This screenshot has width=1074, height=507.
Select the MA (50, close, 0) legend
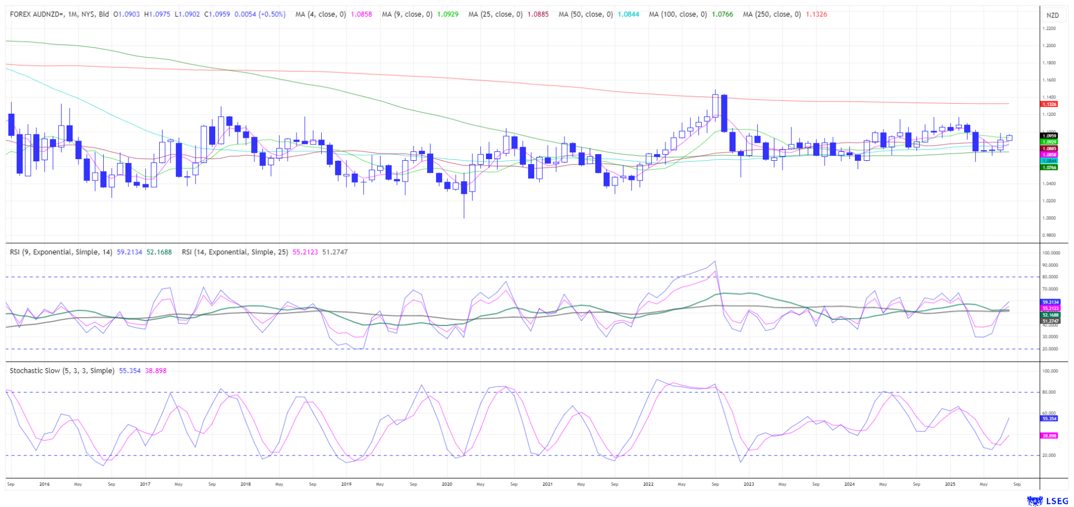point(586,14)
